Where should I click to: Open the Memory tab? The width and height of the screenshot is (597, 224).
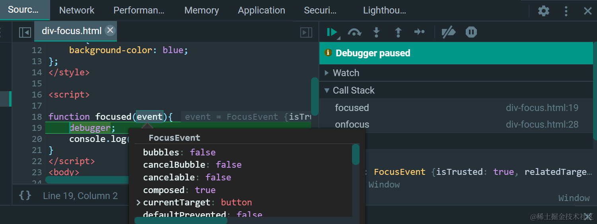[x=202, y=10]
